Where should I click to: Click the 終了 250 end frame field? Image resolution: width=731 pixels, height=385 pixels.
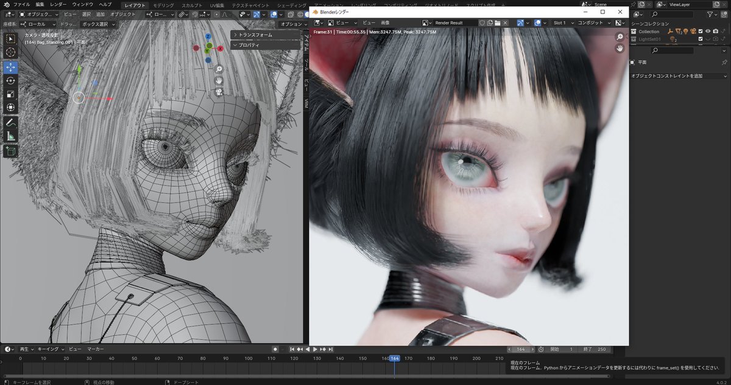(x=595, y=349)
